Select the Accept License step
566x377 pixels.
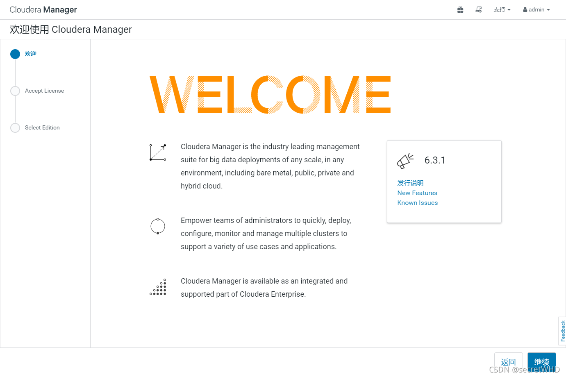coord(44,91)
